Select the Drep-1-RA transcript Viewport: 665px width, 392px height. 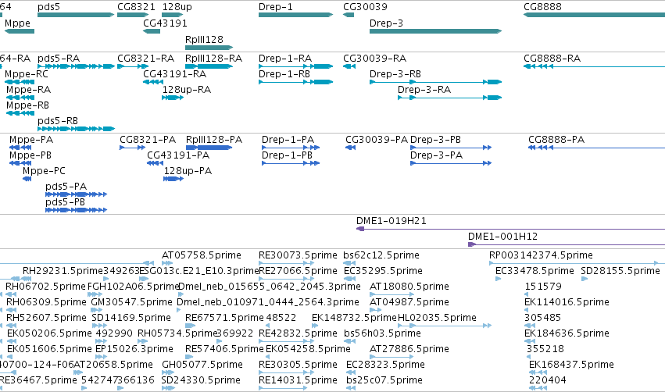pos(295,66)
